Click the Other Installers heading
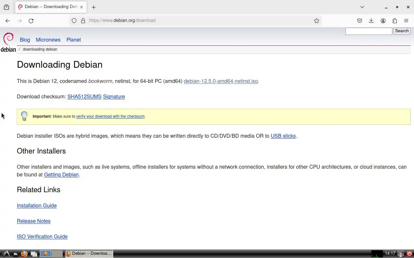Image resolution: width=414 pixels, height=258 pixels. tap(41, 151)
